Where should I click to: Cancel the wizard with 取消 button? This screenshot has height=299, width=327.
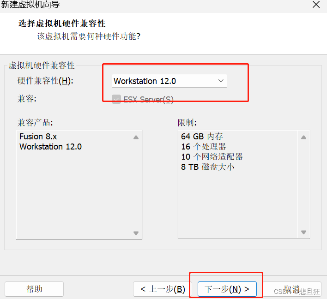click(291, 289)
